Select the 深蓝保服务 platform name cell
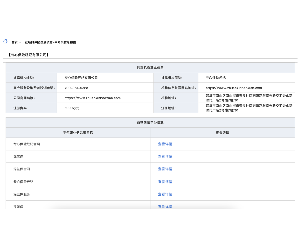 [x=22, y=194]
